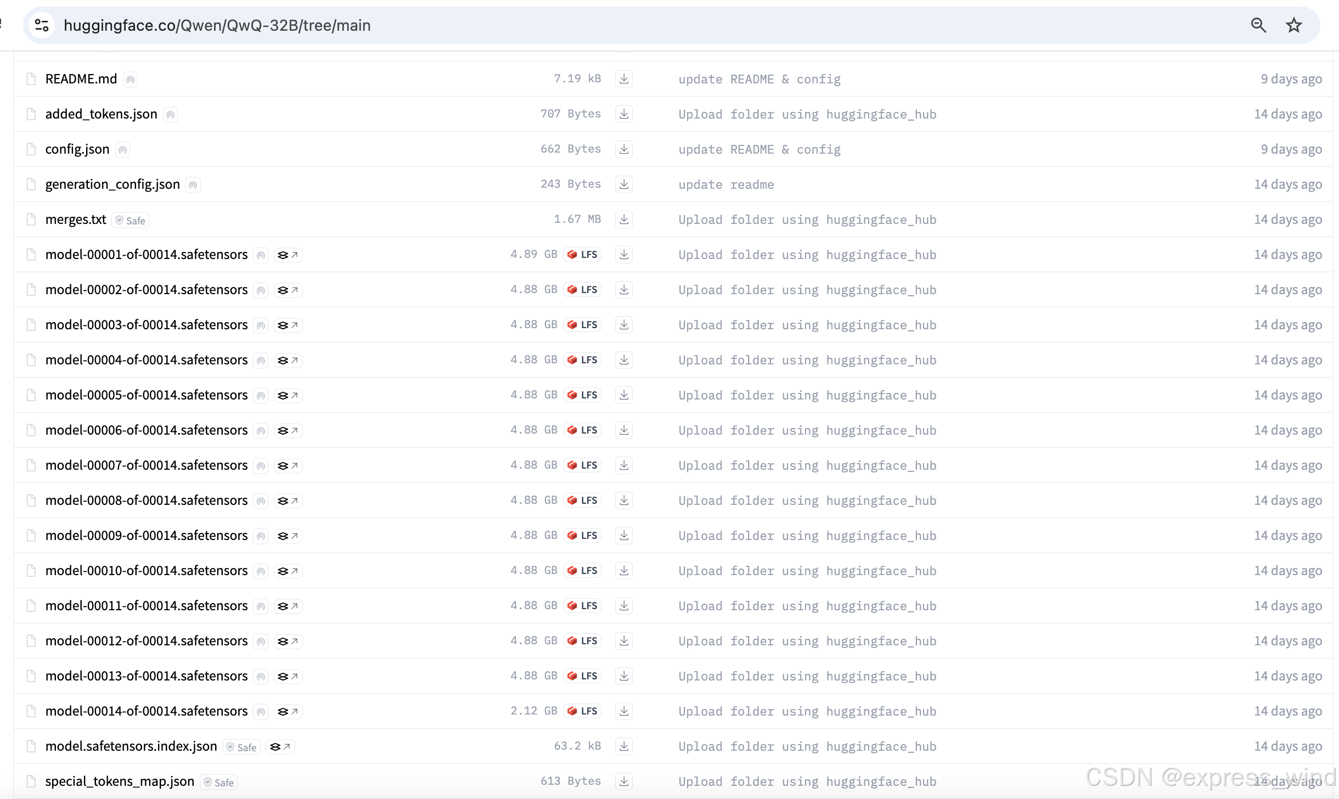Download model.safetensors.index.json
The width and height of the screenshot is (1339, 799).
coord(624,746)
